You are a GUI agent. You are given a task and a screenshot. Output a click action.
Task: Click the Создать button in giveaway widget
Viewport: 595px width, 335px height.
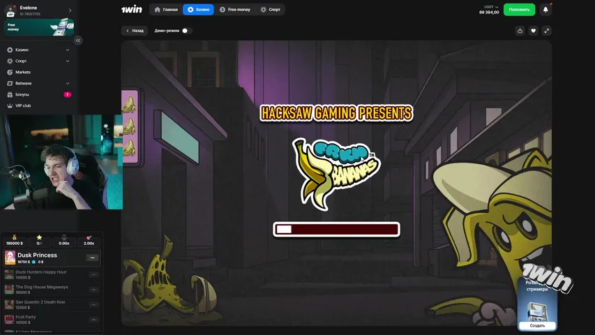pos(537,325)
